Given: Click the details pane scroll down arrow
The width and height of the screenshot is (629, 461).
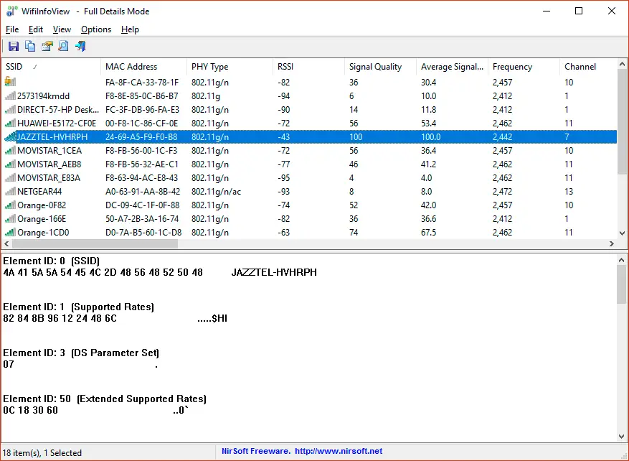Looking at the screenshot, I should click(x=622, y=436).
